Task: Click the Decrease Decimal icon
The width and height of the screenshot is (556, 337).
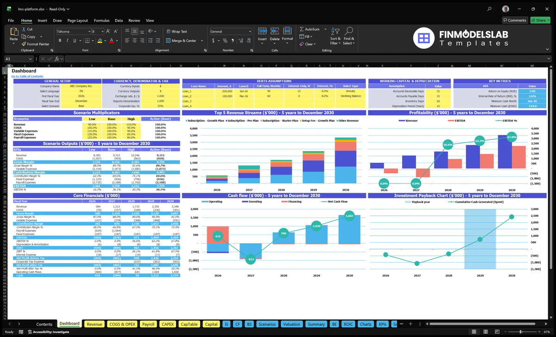Action: [x=247, y=41]
